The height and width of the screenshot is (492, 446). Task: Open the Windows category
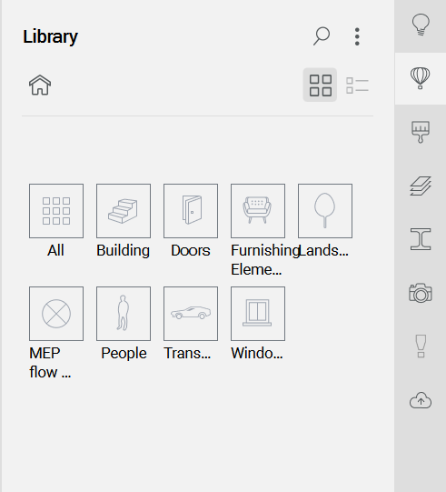pyautogui.click(x=258, y=314)
